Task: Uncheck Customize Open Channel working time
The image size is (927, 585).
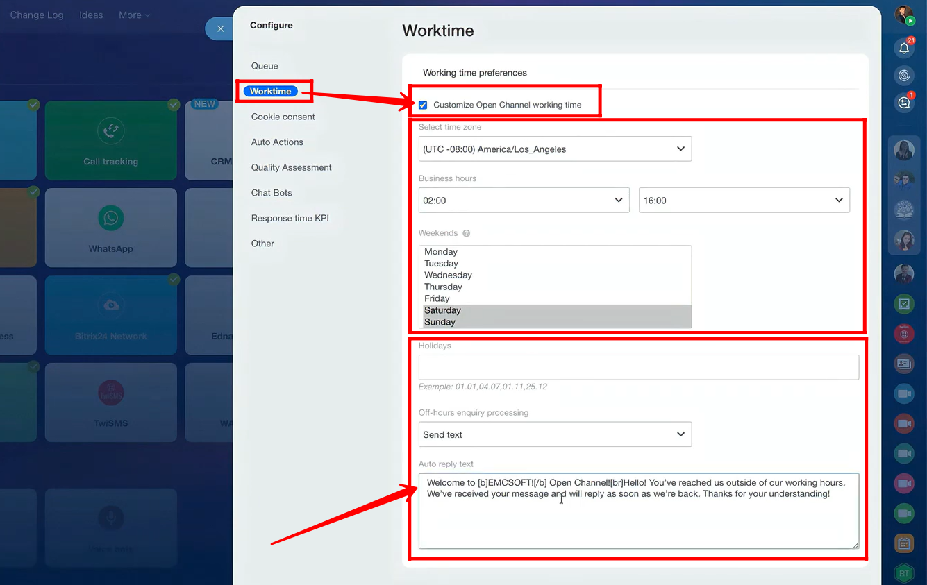Action: pyautogui.click(x=423, y=105)
